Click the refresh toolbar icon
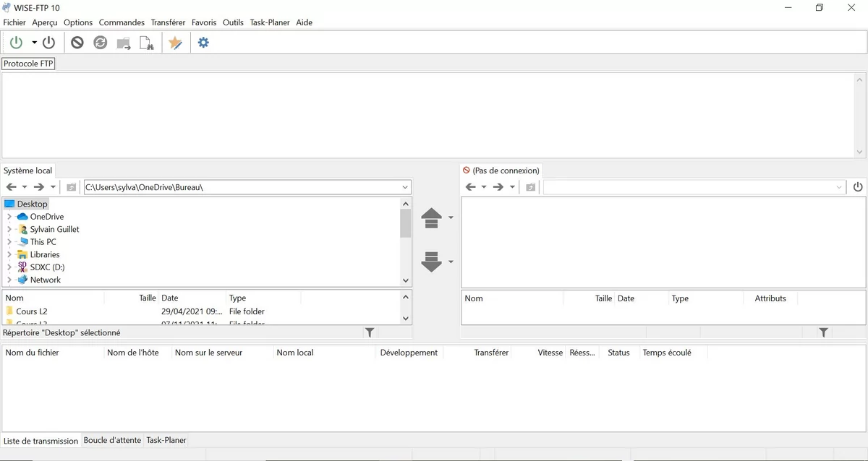The height and width of the screenshot is (461, 868). tap(101, 43)
